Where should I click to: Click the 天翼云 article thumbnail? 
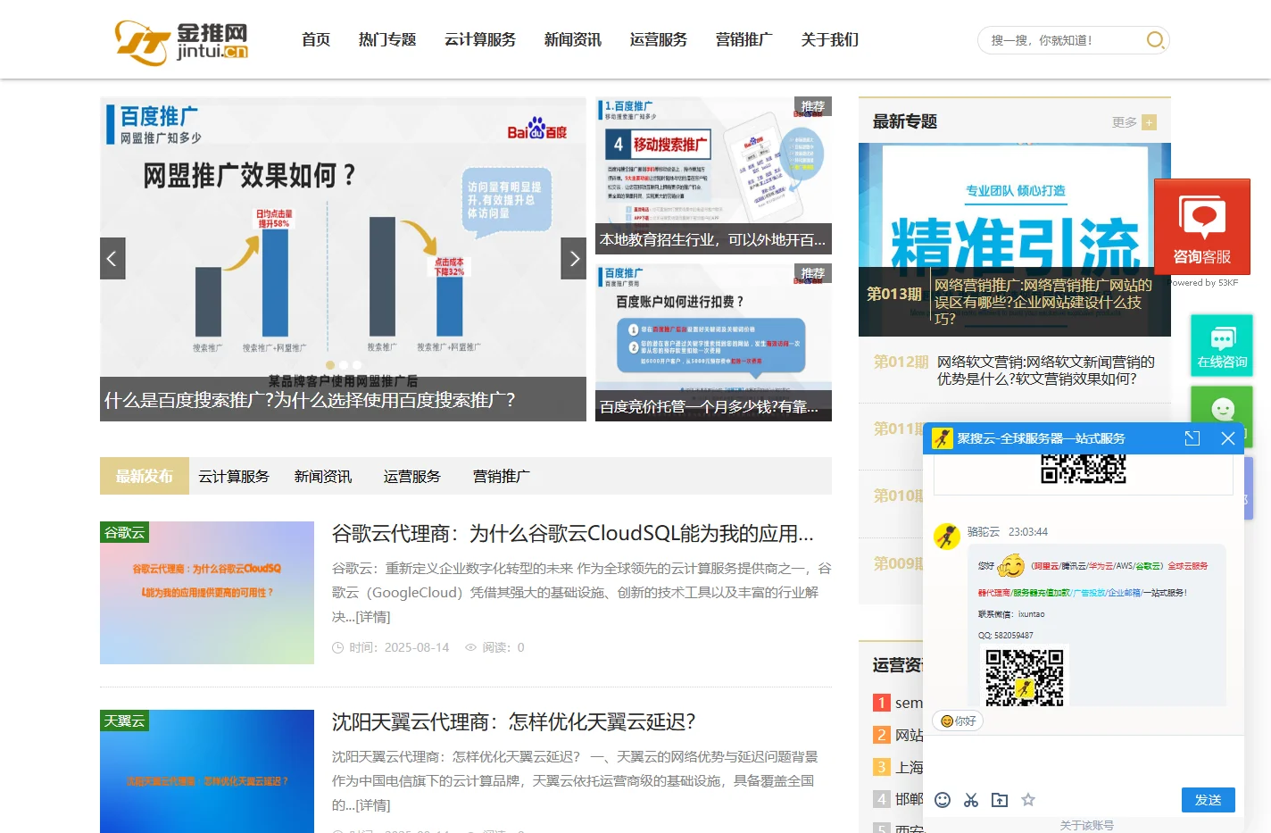click(x=207, y=771)
